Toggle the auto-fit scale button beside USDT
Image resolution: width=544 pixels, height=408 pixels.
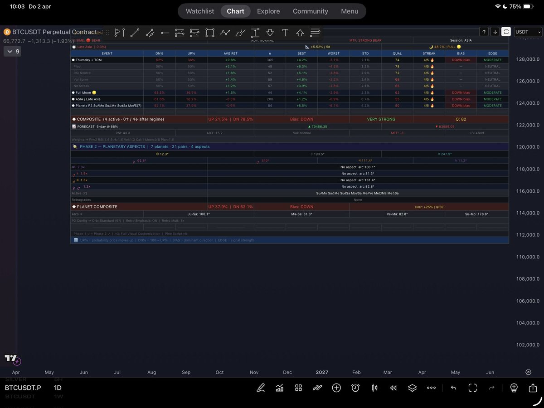506,32
